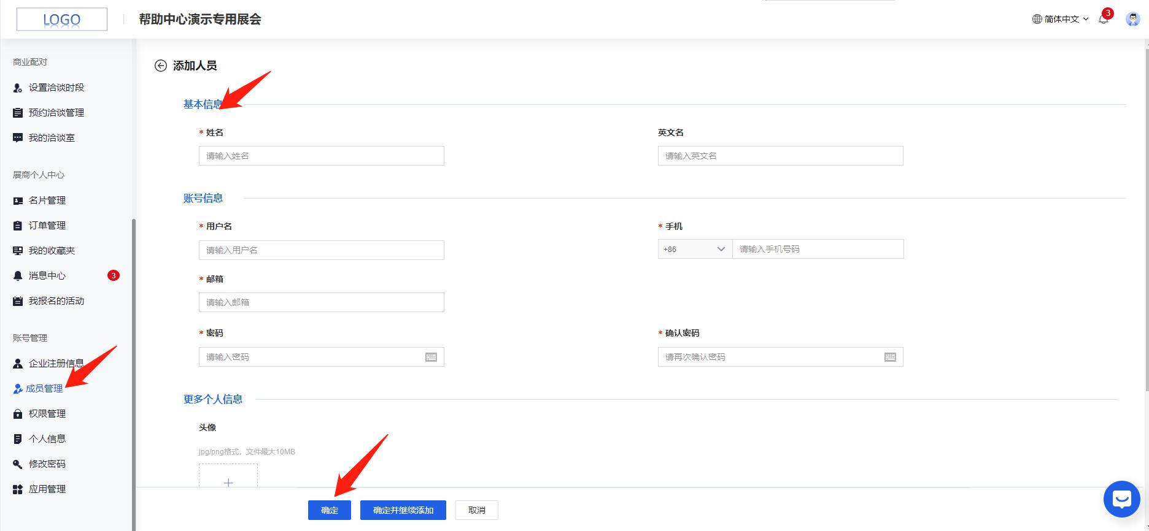Click the 我的收藏夹 icon
This screenshot has height=531, width=1149.
[x=18, y=251]
